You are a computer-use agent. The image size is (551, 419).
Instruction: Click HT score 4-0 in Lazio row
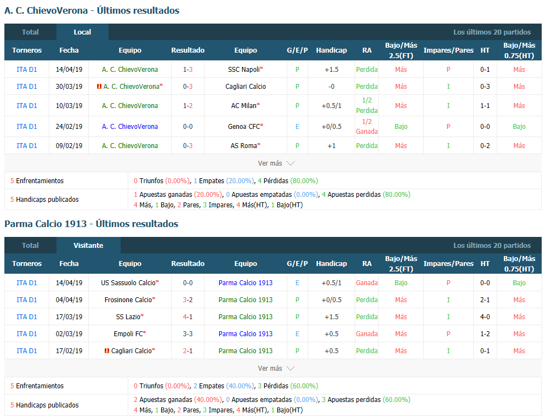tap(485, 316)
